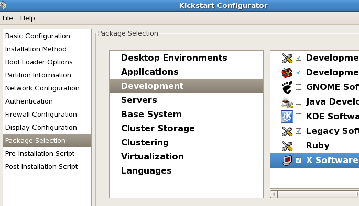Select the X Software package group label
Viewport: 359px width, 206px height.
click(x=332, y=160)
